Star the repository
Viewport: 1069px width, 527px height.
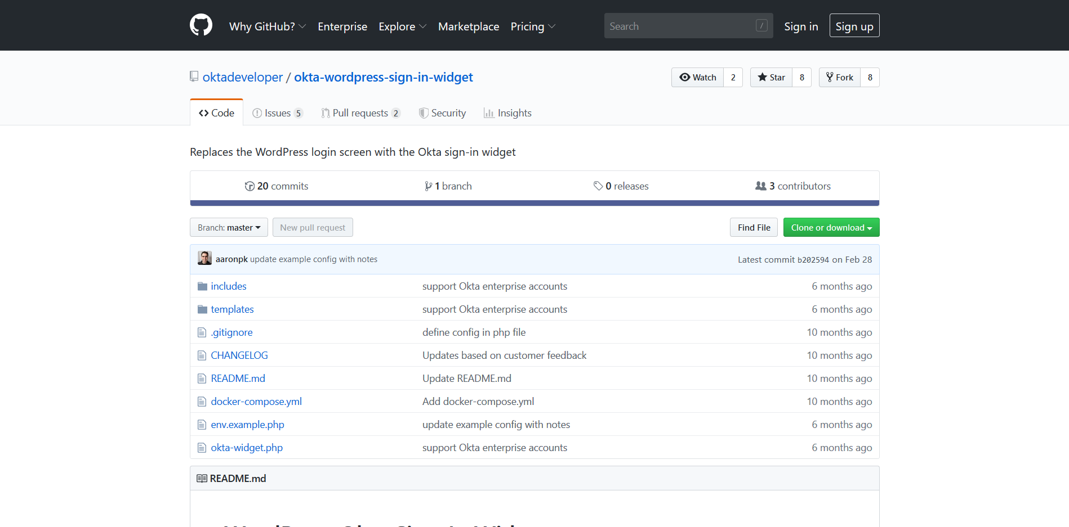pyautogui.click(x=772, y=78)
